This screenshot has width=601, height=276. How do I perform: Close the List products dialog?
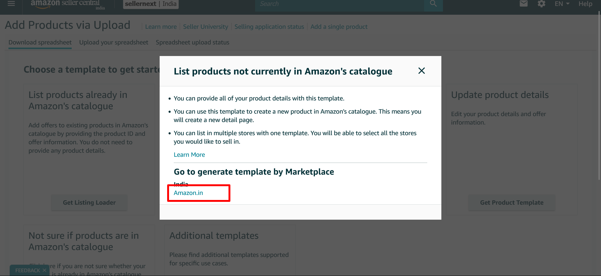[422, 71]
